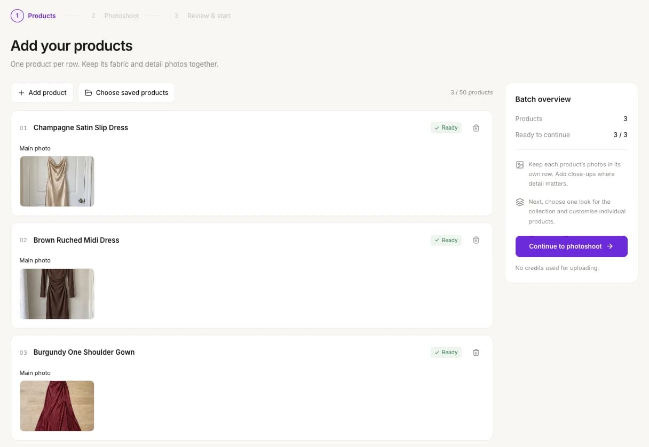The height and width of the screenshot is (447, 649).
Task: Click the arrow icon on Continue to photoshoot
Action: (610, 246)
